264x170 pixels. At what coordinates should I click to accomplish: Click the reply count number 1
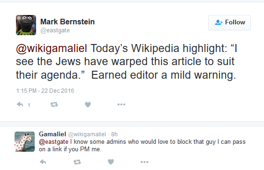click(x=29, y=105)
